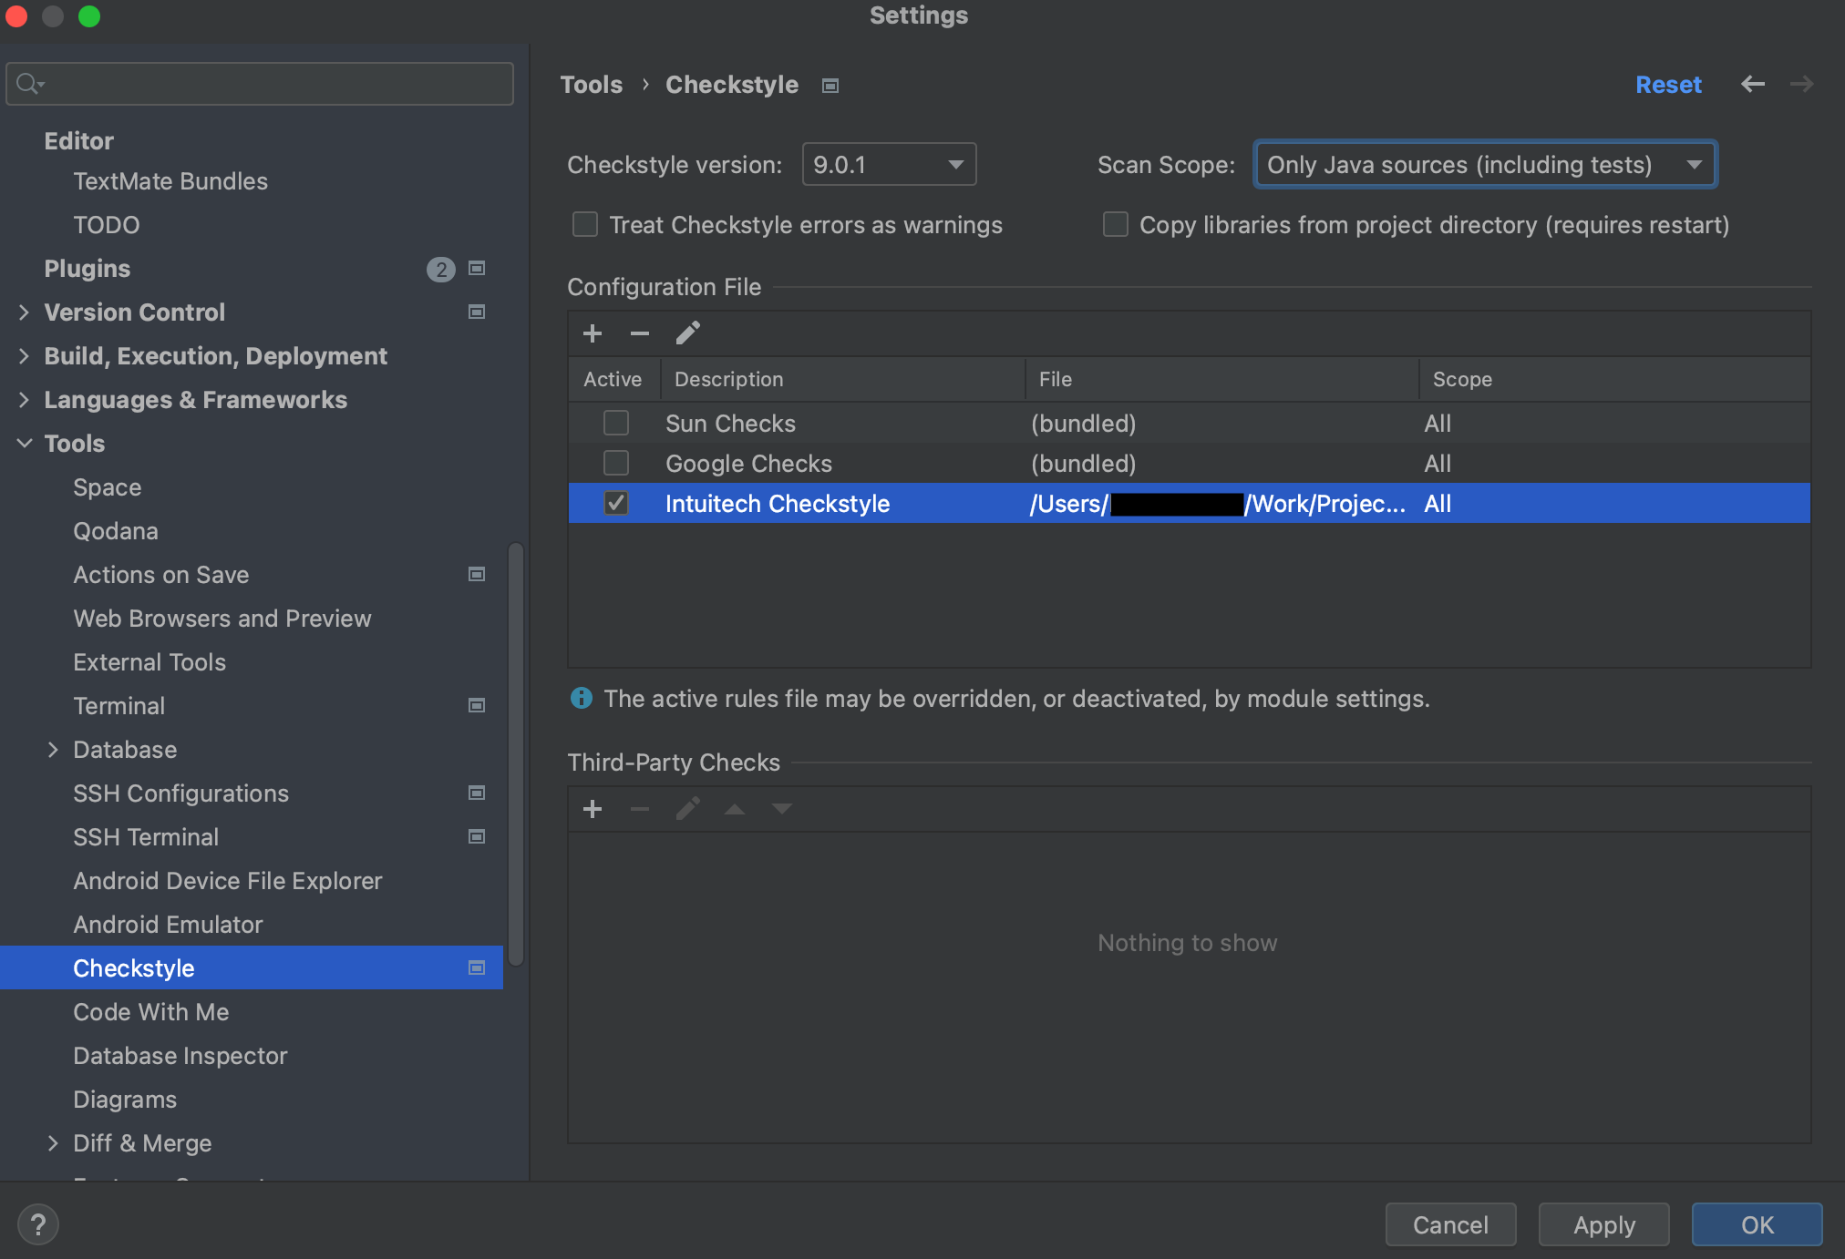This screenshot has width=1845, height=1259.
Task: Activate the Sun Checks configuration
Action: click(x=615, y=423)
